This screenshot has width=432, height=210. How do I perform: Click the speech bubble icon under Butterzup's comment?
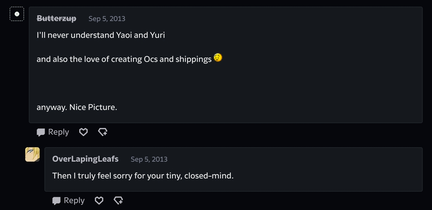(x=41, y=132)
